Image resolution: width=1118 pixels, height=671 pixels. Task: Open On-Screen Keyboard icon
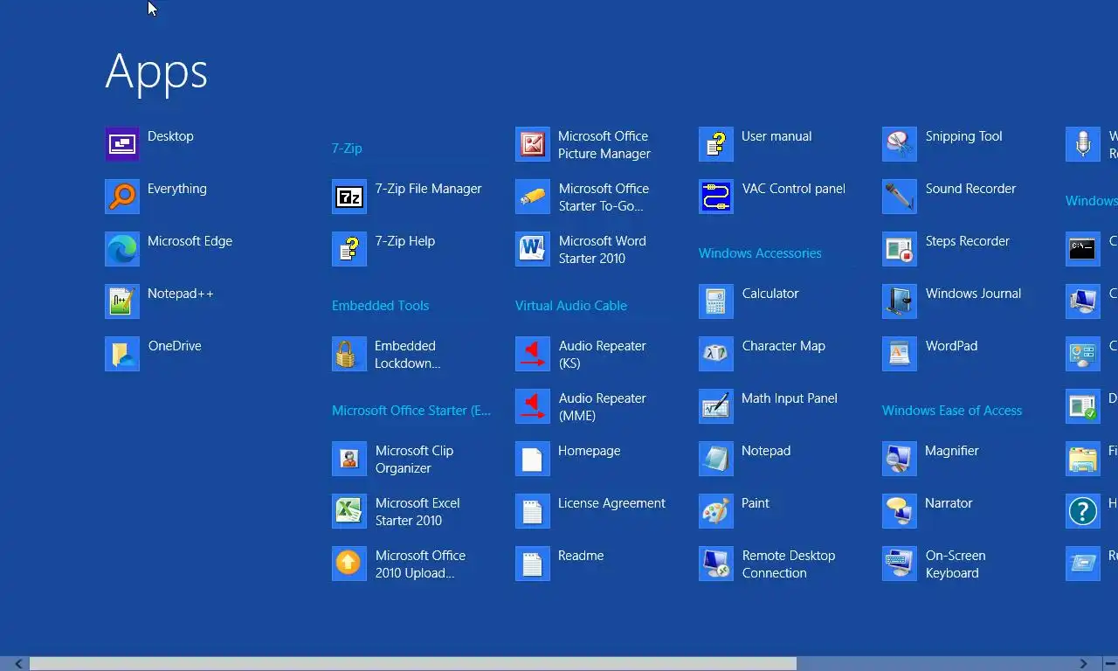(x=900, y=564)
